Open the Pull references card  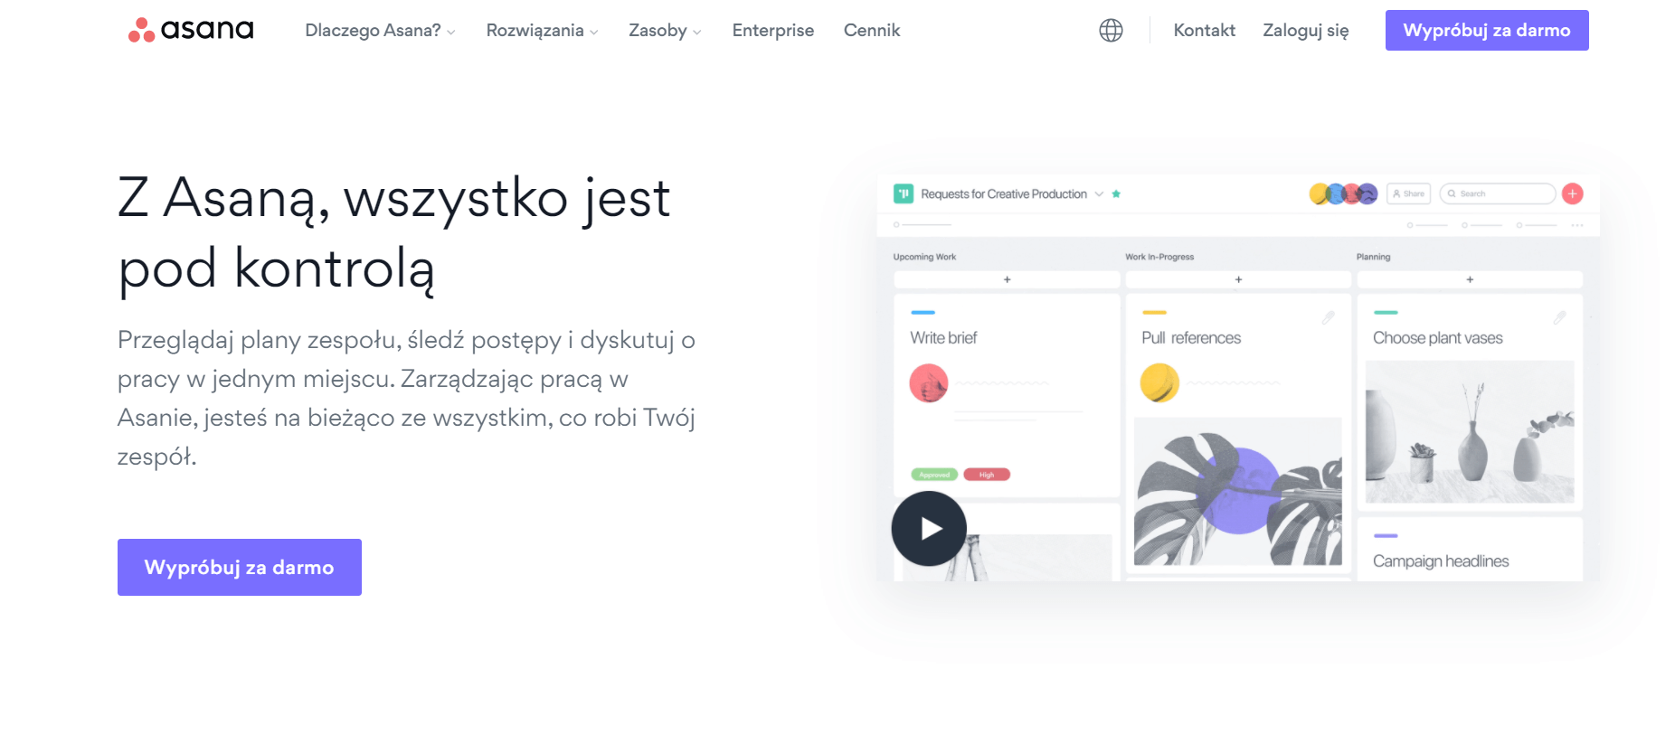click(1238, 435)
